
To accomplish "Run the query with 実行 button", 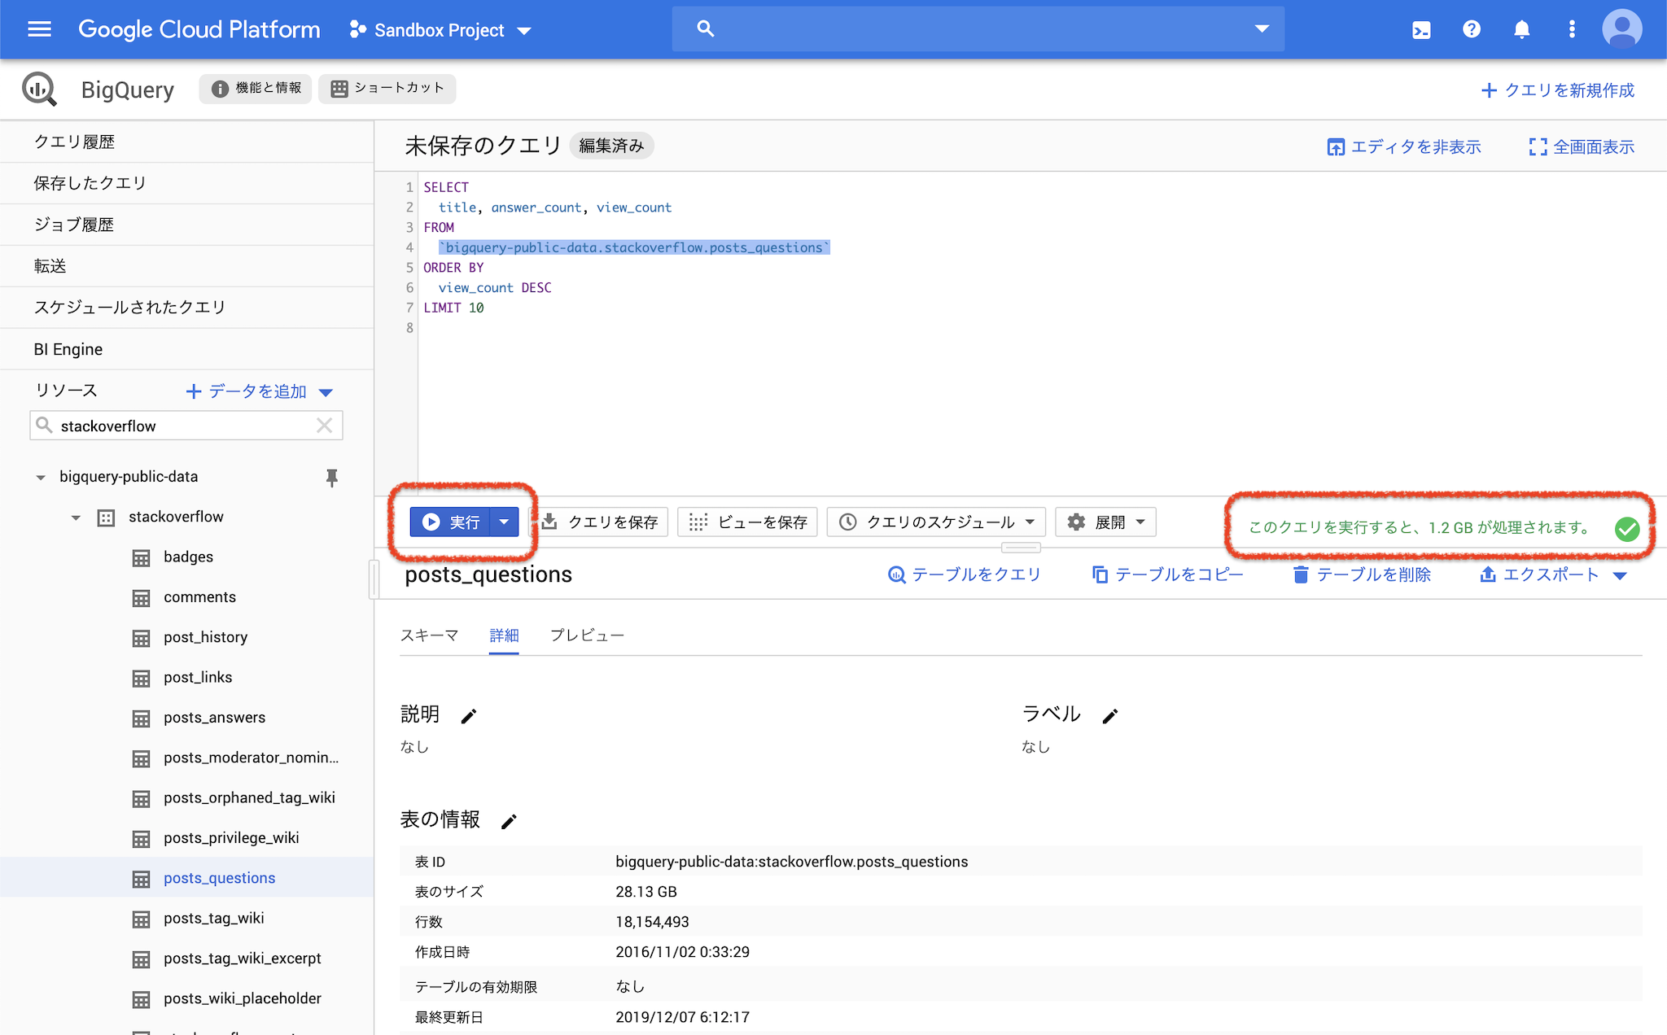I will coord(450,522).
